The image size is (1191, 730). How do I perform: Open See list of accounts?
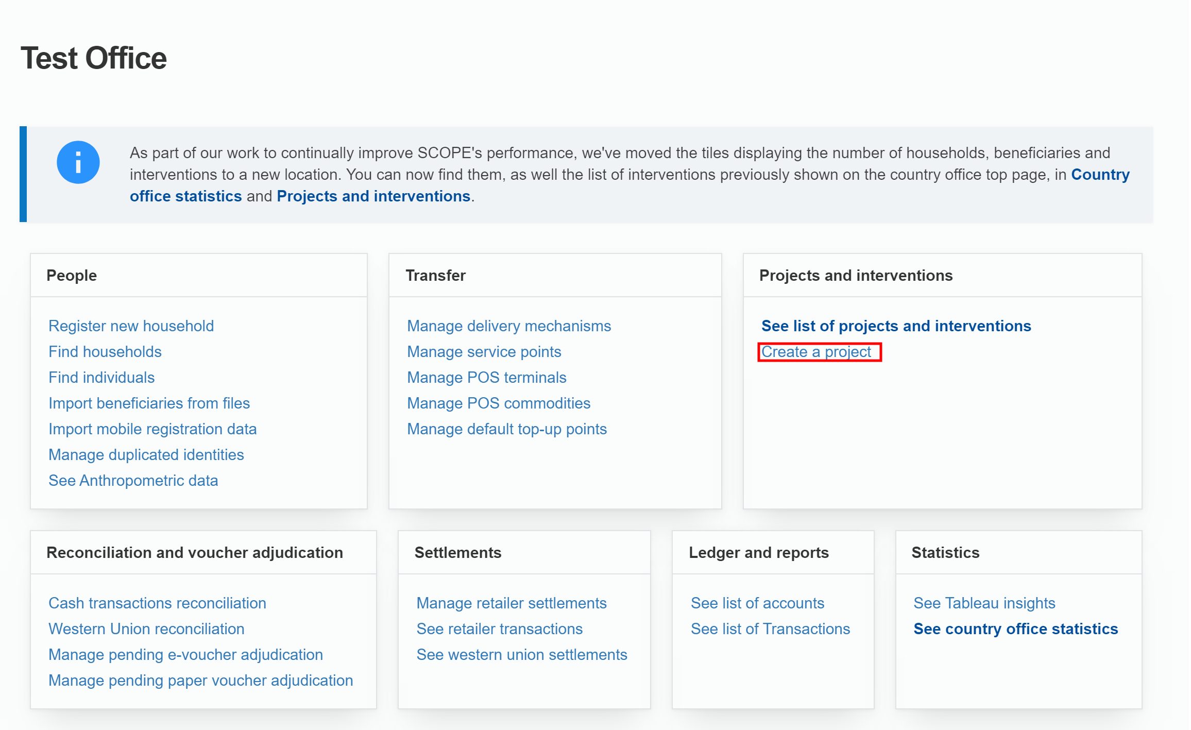point(757,603)
